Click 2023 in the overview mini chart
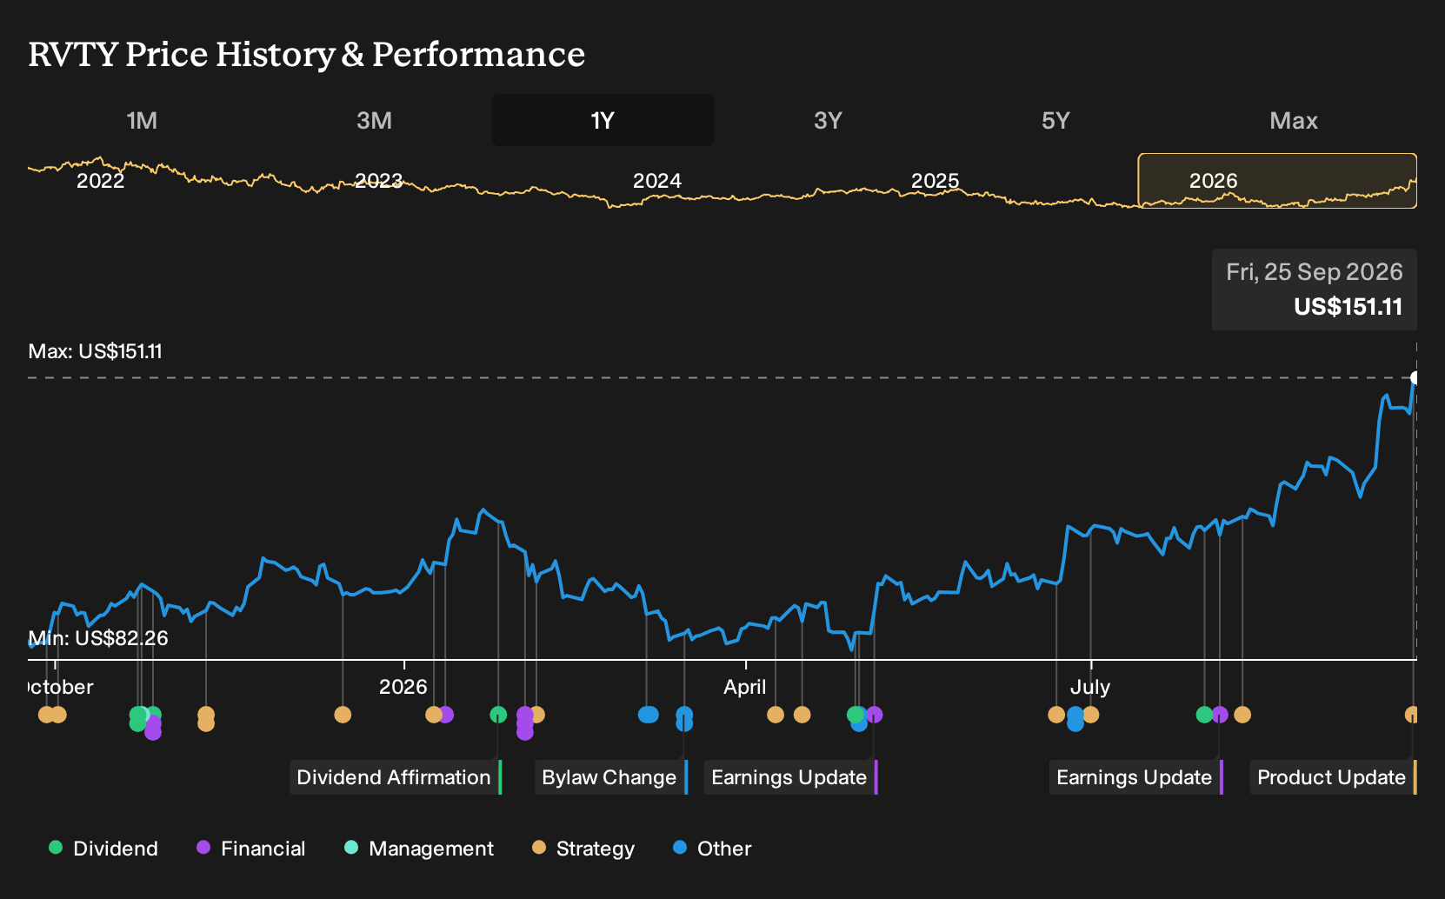 [x=379, y=181]
